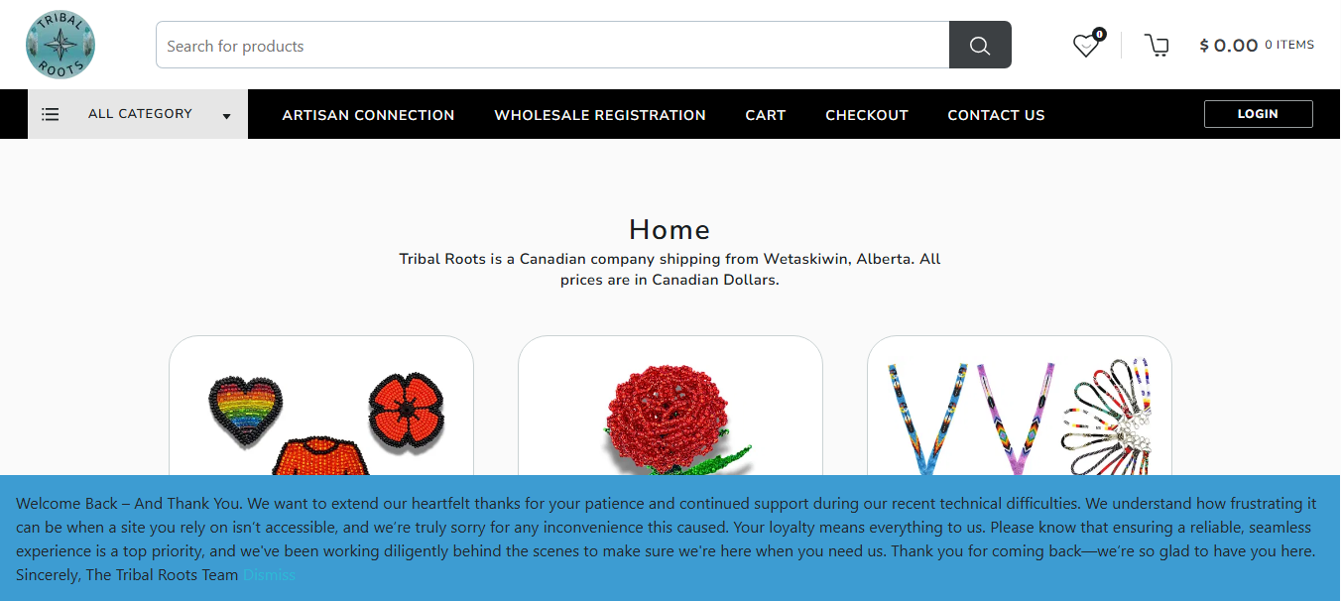Open the Contact Us page
This screenshot has height=601, width=1341.
point(996,115)
